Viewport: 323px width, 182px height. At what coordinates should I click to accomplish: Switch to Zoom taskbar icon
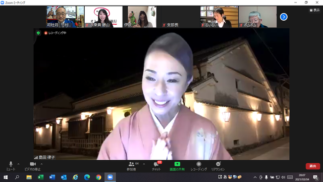click(110, 177)
